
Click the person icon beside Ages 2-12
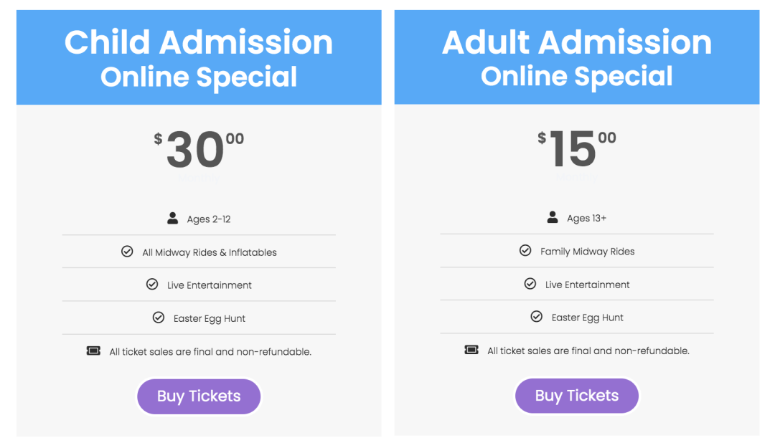pos(172,219)
